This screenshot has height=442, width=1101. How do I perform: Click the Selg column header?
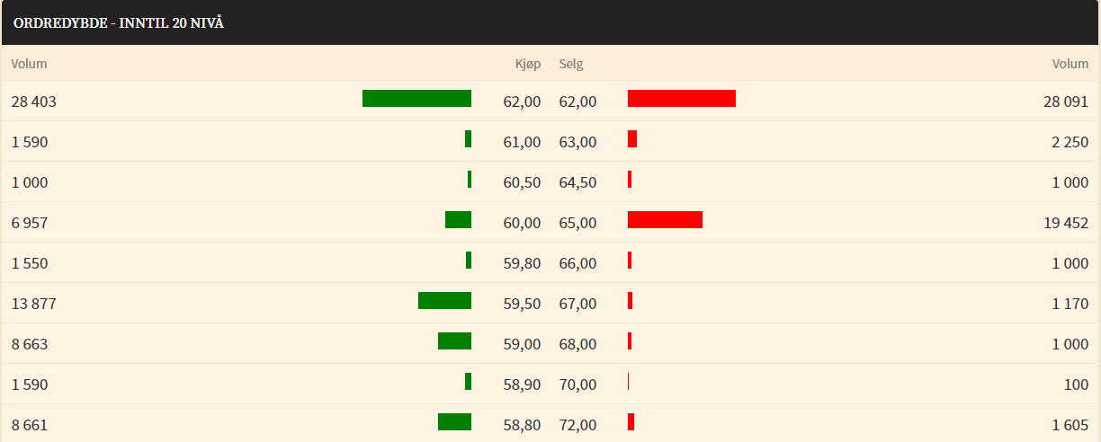pyautogui.click(x=571, y=64)
